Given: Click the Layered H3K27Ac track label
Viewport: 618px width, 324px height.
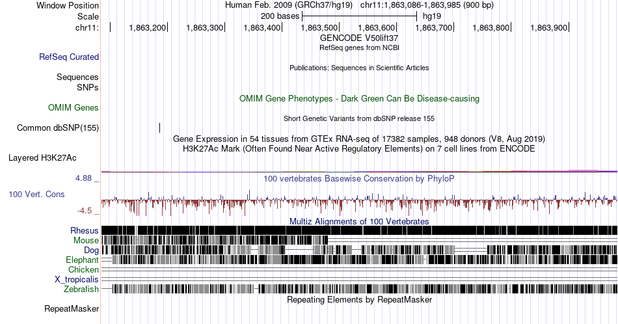Looking at the screenshot, I should click(42, 157).
